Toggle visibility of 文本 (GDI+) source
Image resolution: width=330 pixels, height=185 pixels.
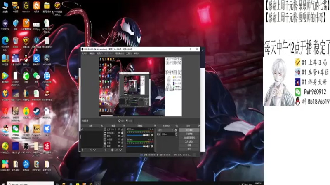(x=119, y=129)
